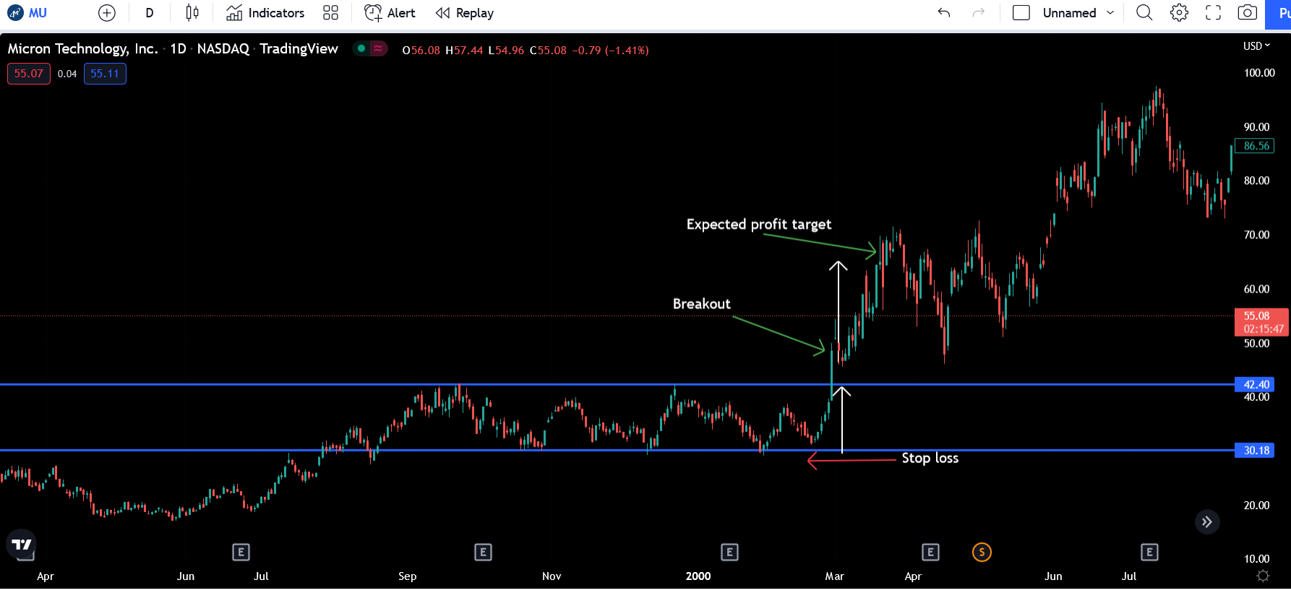Open the indicator templates grid icon
Viewport: 1291px width, 593px height.
pos(330,13)
